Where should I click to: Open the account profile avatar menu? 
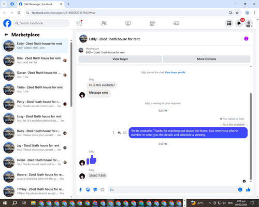pos(249,23)
